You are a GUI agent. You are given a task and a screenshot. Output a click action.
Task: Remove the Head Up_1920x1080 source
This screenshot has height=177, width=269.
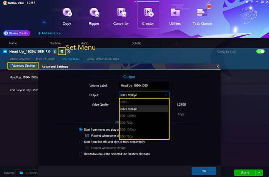(x=69, y=51)
